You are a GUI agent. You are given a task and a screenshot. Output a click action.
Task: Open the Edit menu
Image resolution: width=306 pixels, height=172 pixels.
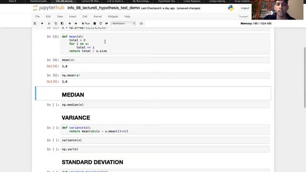pos(48,17)
